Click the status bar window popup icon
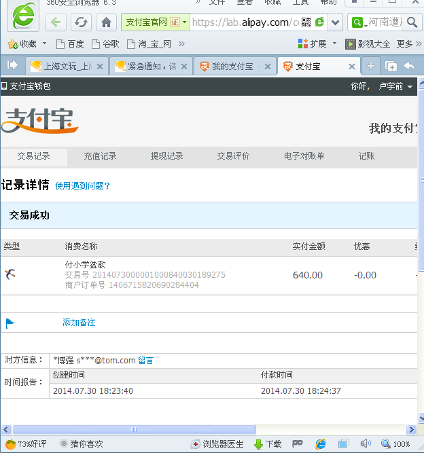 coord(343,443)
